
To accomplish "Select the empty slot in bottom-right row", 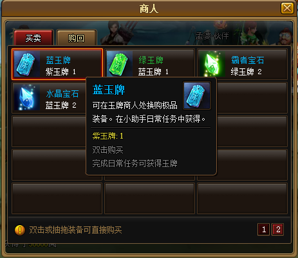I will (242, 199).
